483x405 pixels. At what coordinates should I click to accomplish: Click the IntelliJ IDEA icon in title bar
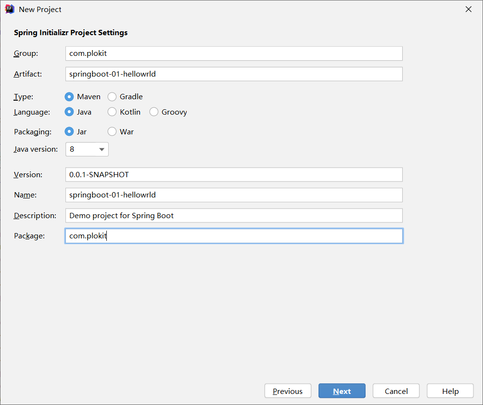click(10, 9)
